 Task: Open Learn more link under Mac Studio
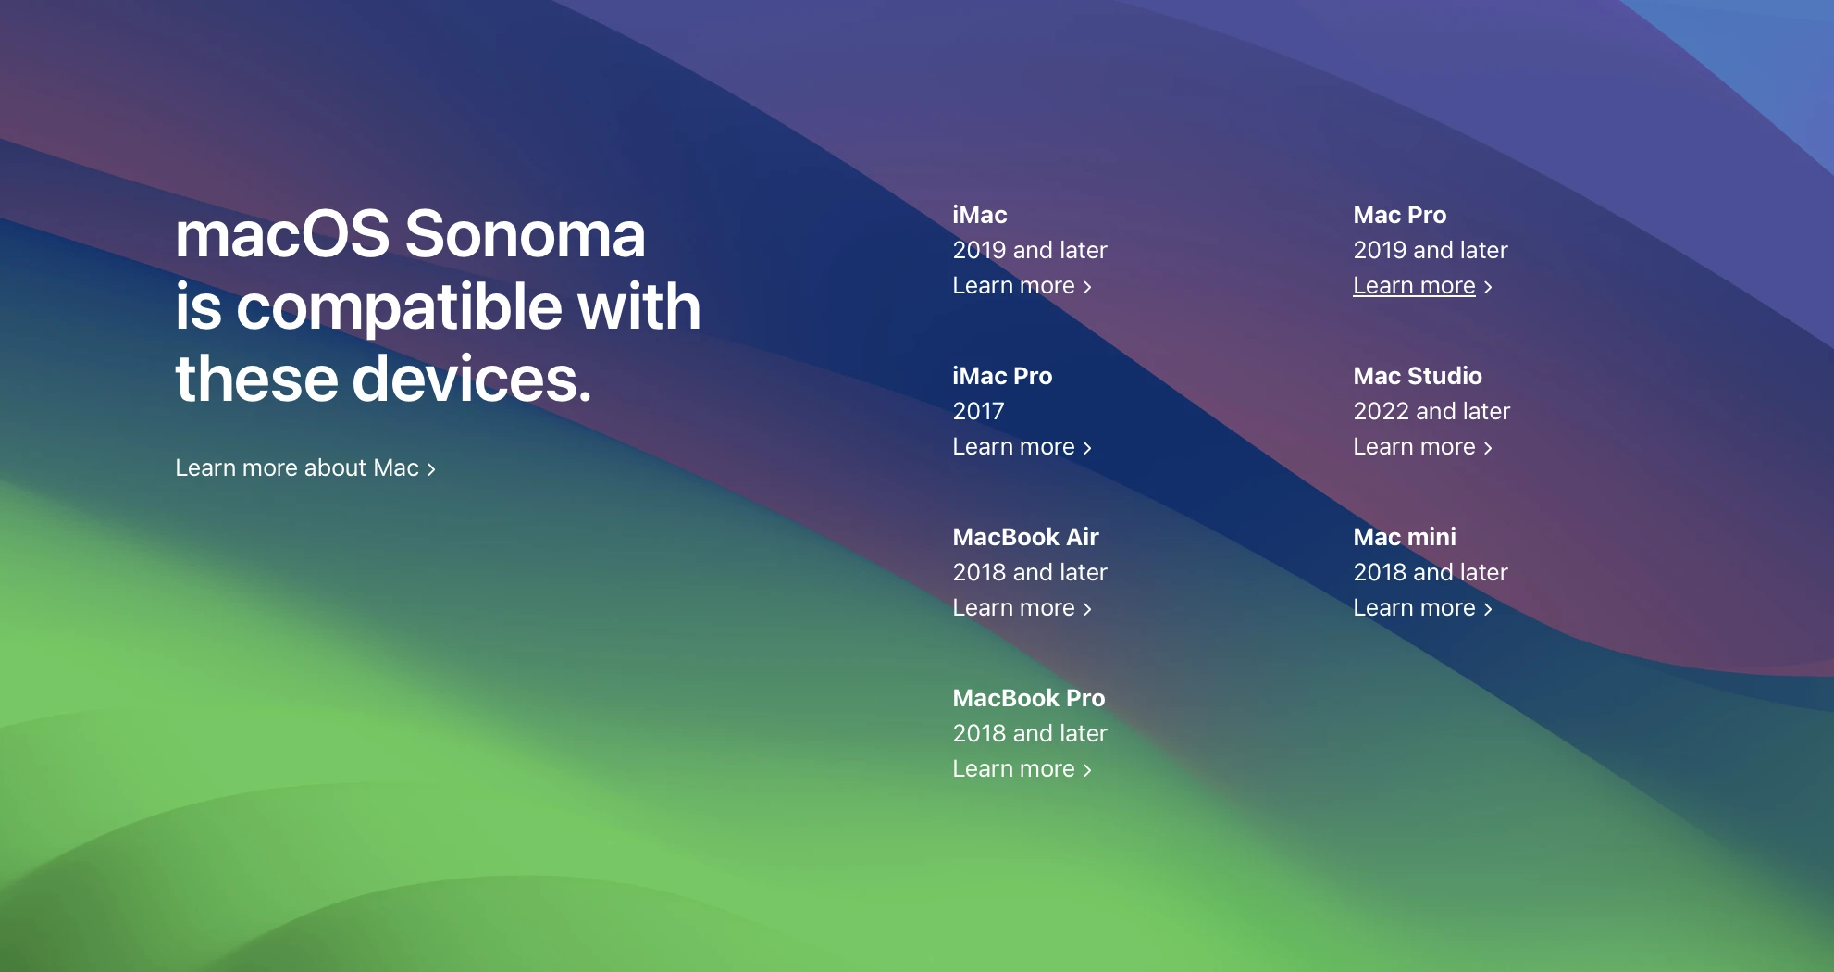click(1422, 447)
